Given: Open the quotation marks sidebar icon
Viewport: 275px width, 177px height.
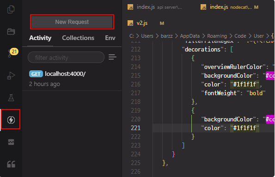Looking at the screenshot, I should [11, 164].
